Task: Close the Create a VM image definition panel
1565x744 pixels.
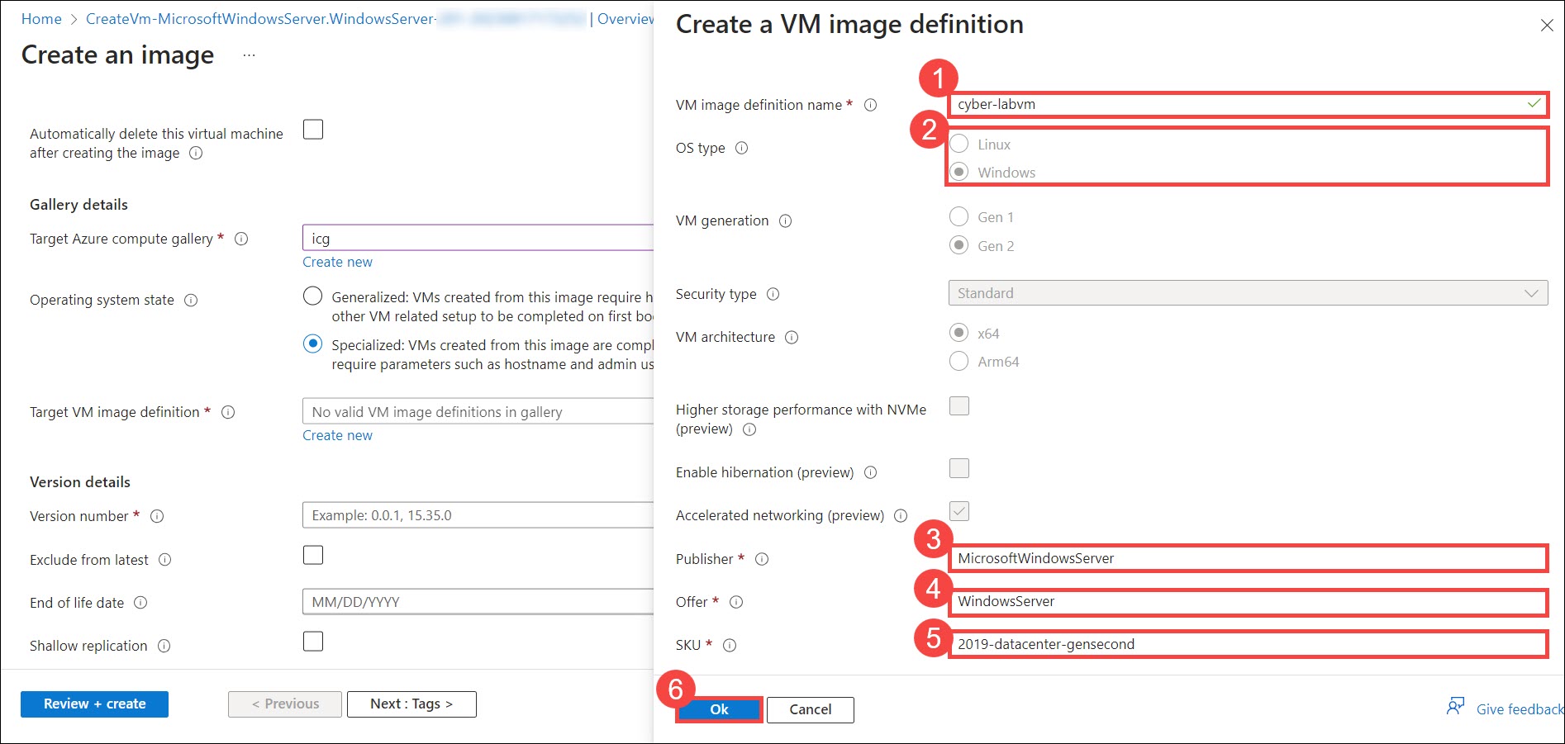Action: pos(1547,26)
